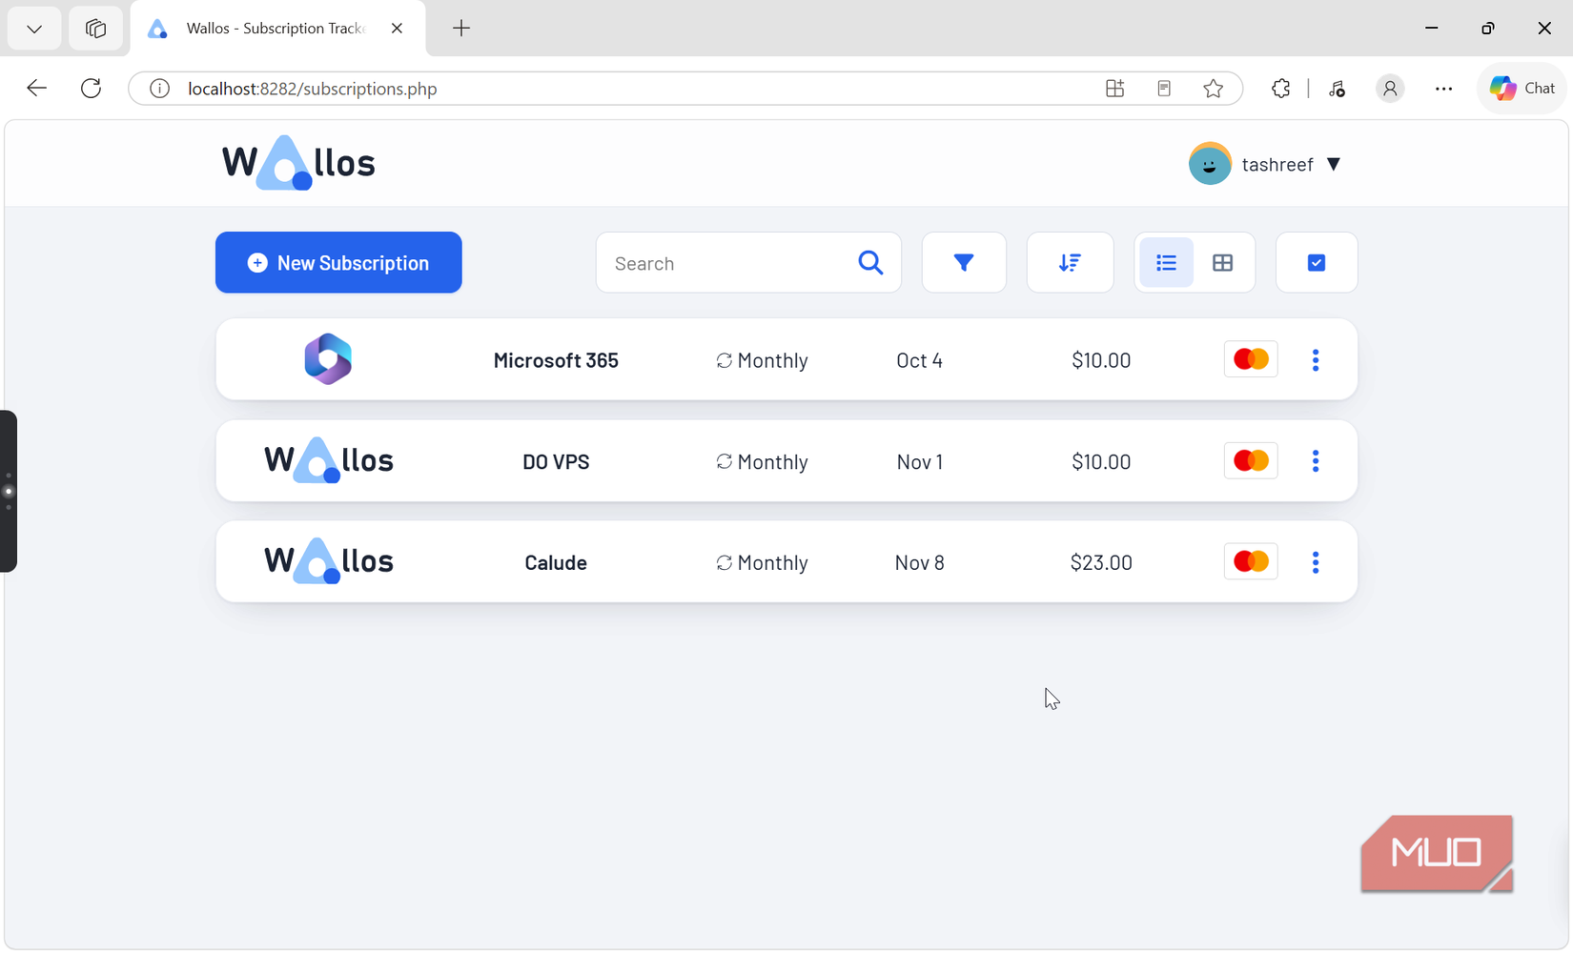1573x953 pixels.
Task: Click Mastercard icon on Microsoft 365 row
Action: [1251, 359]
